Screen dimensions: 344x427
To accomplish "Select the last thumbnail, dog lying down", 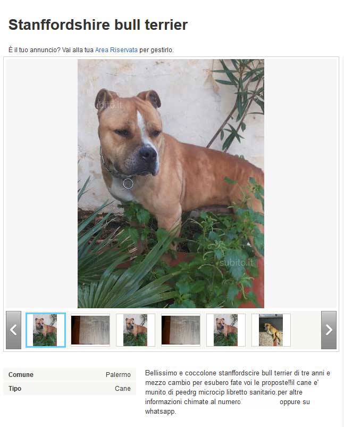I will click(271, 330).
